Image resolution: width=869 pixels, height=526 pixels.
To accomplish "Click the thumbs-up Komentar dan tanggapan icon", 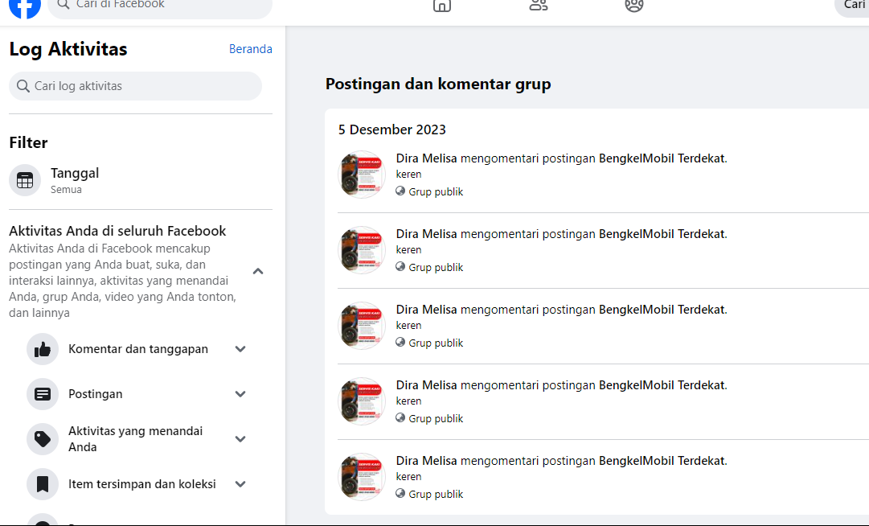I will click(43, 349).
